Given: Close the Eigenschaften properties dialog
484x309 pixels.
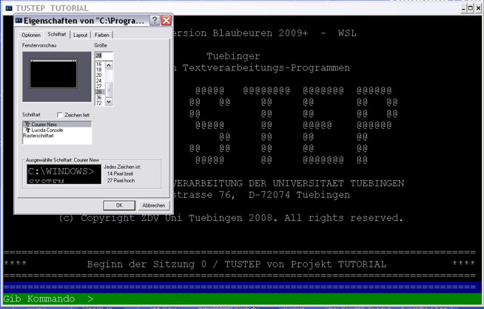Looking at the screenshot, I should (x=167, y=21).
